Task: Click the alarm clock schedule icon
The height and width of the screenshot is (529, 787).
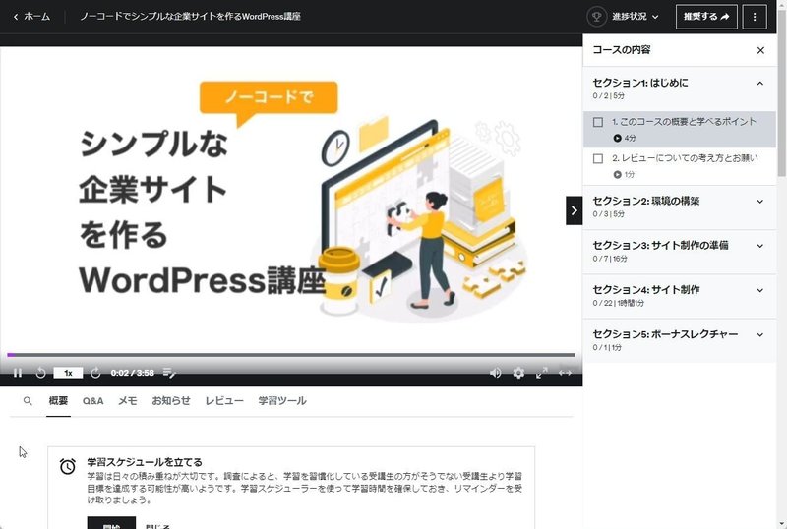Action: (68, 466)
